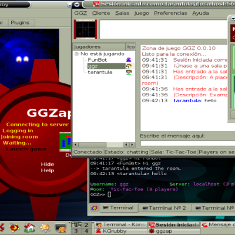
Task: Click the player list scroll-left arrow
Action: [76, 145]
